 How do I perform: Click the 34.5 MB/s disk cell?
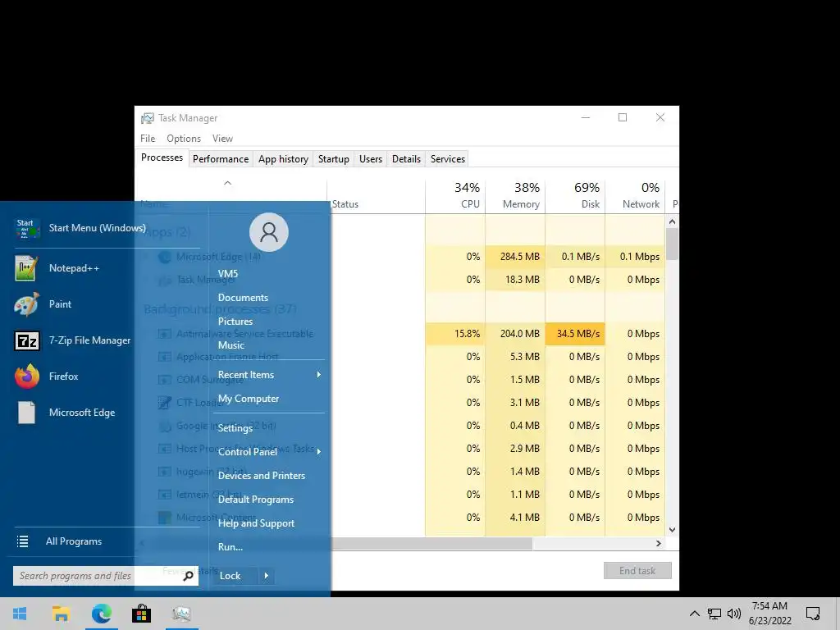pyautogui.click(x=575, y=333)
